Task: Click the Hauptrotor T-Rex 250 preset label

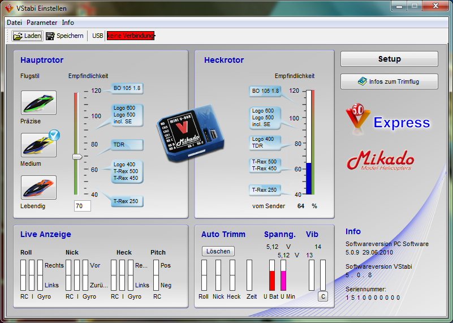Action: [127, 201]
